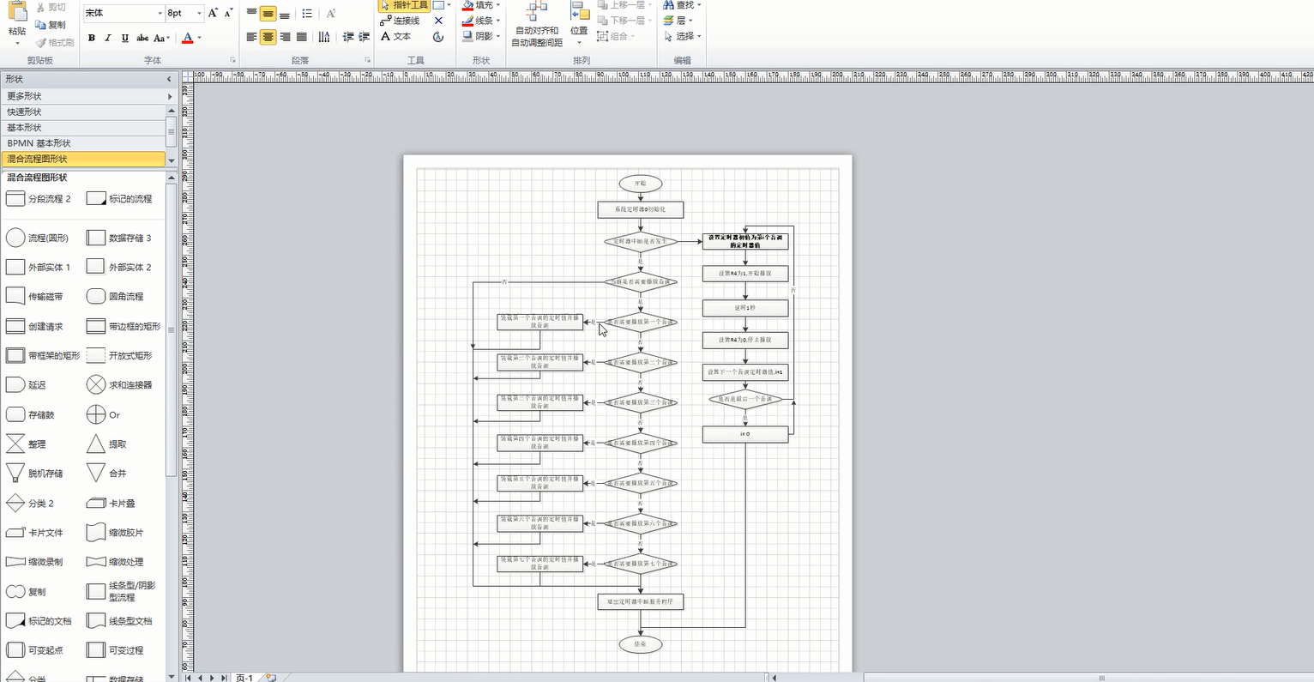Select the 文本 text tool
This screenshot has height=682, width=1314.
[395, 36]
